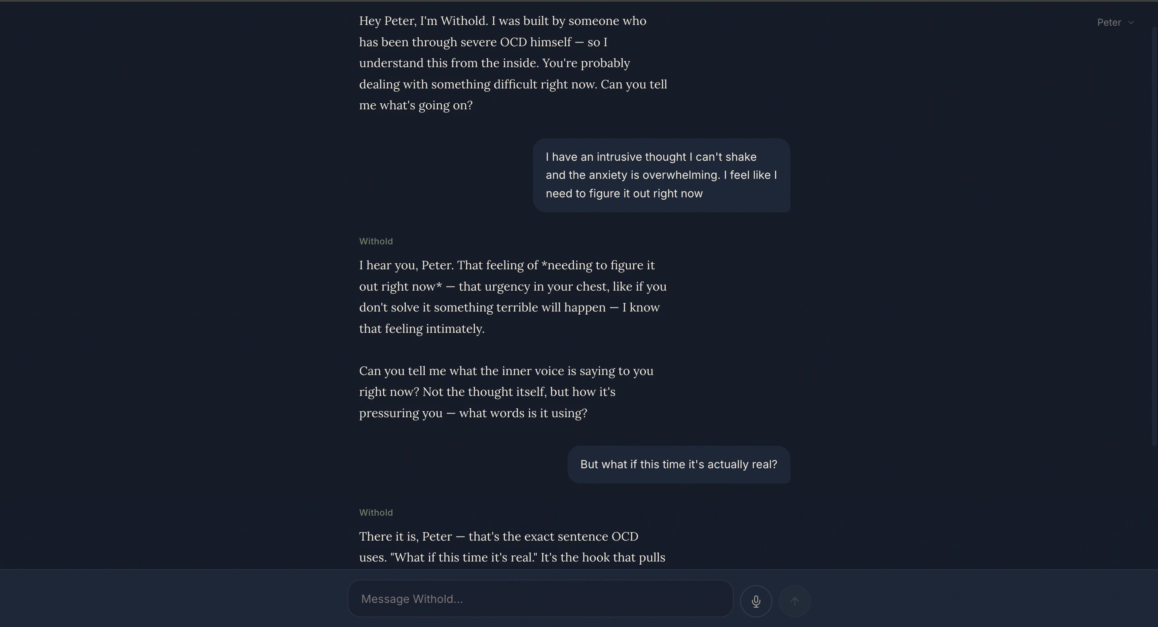Image resolution: width=1158 pixels, height=627 pixels.
Task: Click the 'There it is, Peter' reply text
Action: point(512,547)
